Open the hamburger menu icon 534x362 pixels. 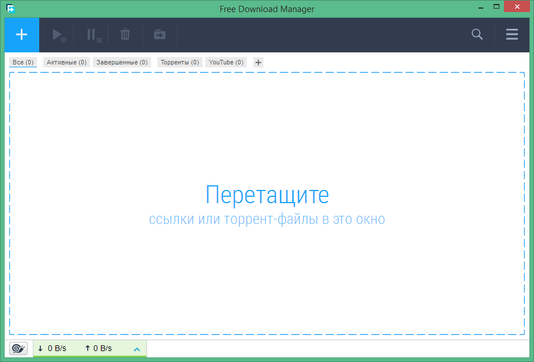point(512,35)
